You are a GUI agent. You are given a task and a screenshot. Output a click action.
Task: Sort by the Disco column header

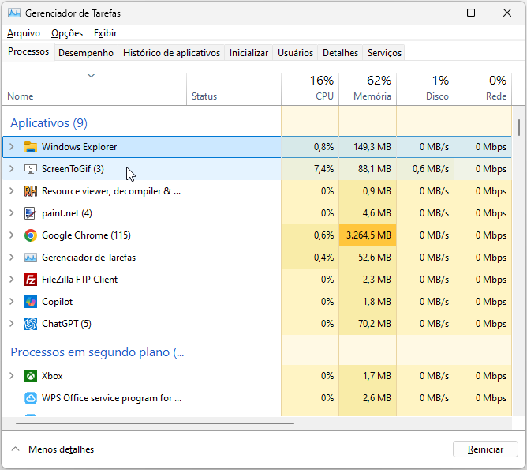click(x=425, y=89)
